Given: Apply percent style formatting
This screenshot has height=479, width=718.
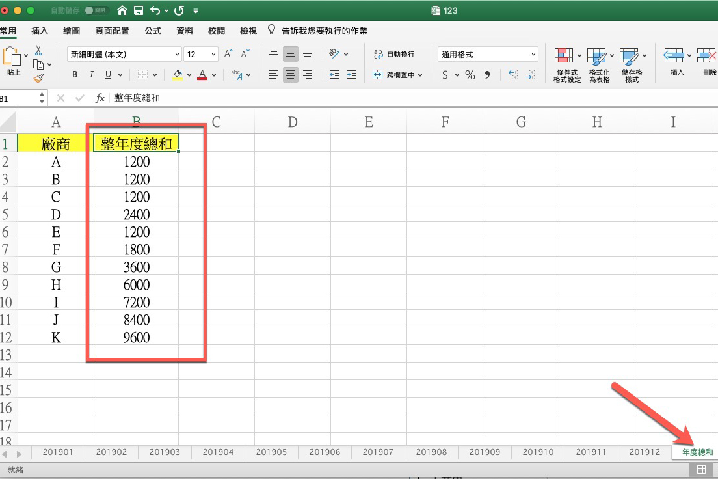Looking at the screenshot, I should point(470,75).
